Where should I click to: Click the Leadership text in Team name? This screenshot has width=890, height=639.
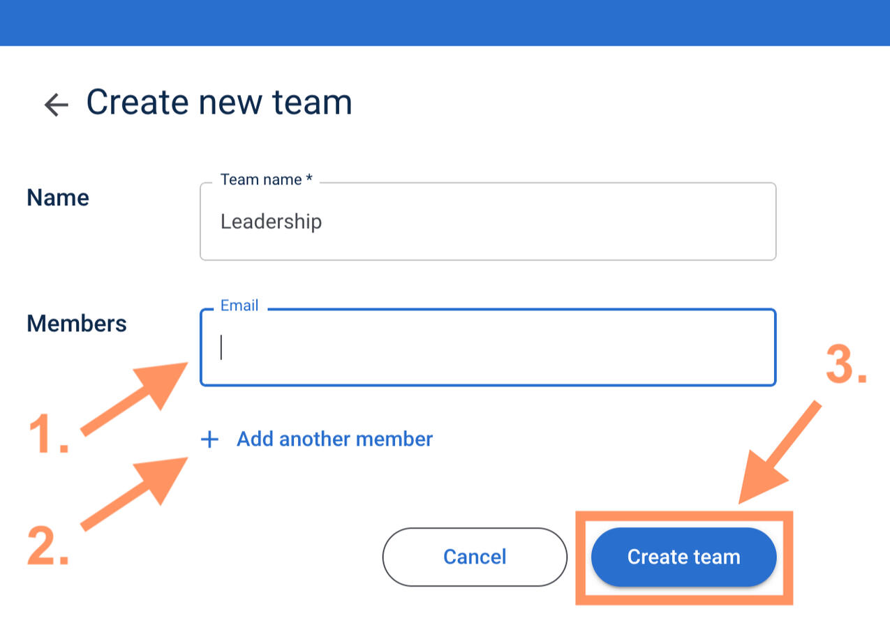click(271, 223)
